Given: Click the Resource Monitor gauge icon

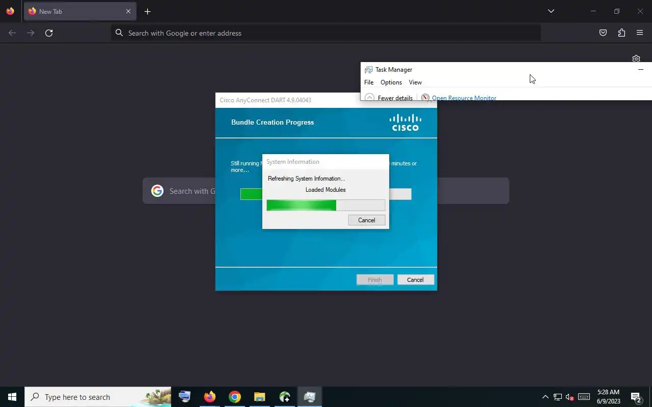Looking at the screenshot, I should click(425, 98).
